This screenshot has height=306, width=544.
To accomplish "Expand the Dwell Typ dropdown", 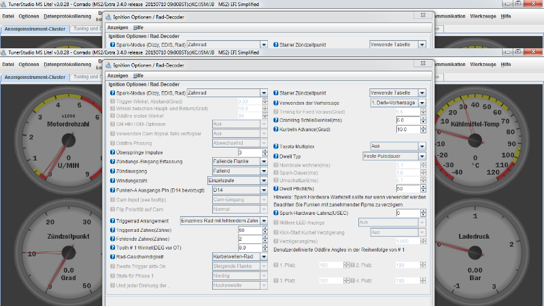I will [422, 156].
